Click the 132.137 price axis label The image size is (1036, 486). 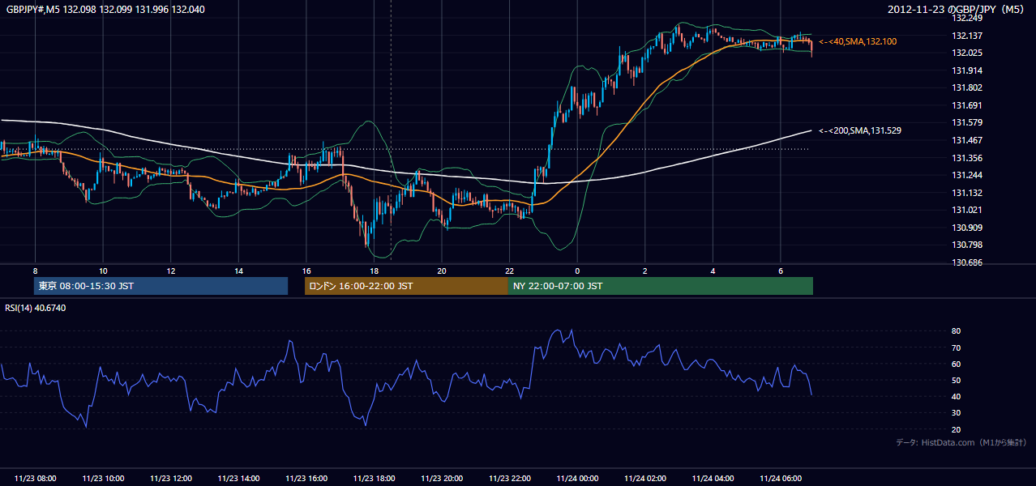pyautogui.click(x=967, y=36)
